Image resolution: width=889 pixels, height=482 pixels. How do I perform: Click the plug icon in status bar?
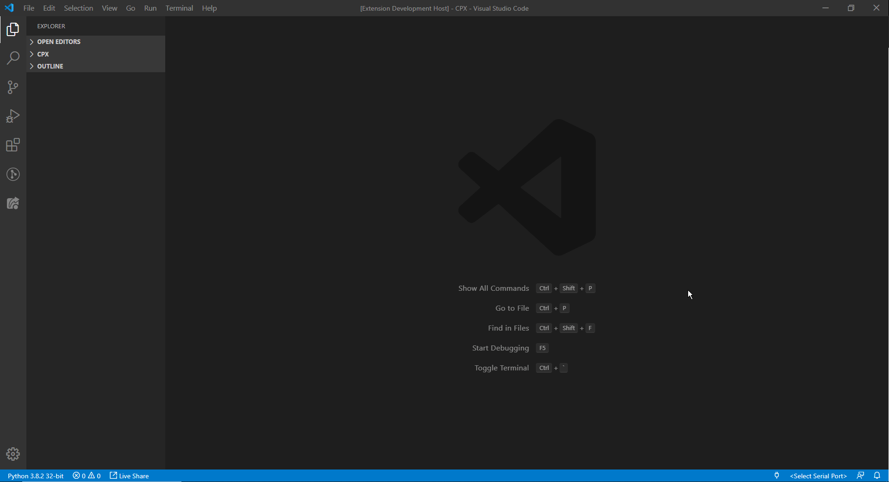(x=777, y=476)
